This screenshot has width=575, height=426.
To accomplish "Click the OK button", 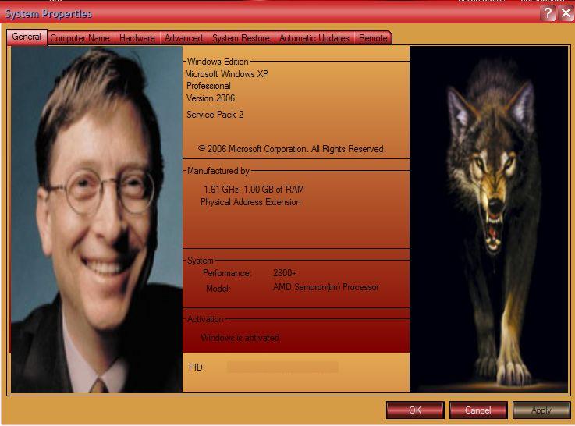I will pyautogui.click(x=415, y=410).
